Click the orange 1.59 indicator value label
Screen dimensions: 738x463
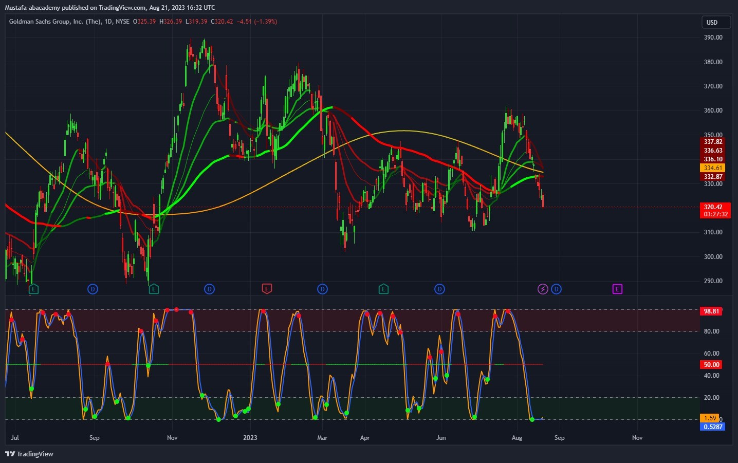click(710, 418)
